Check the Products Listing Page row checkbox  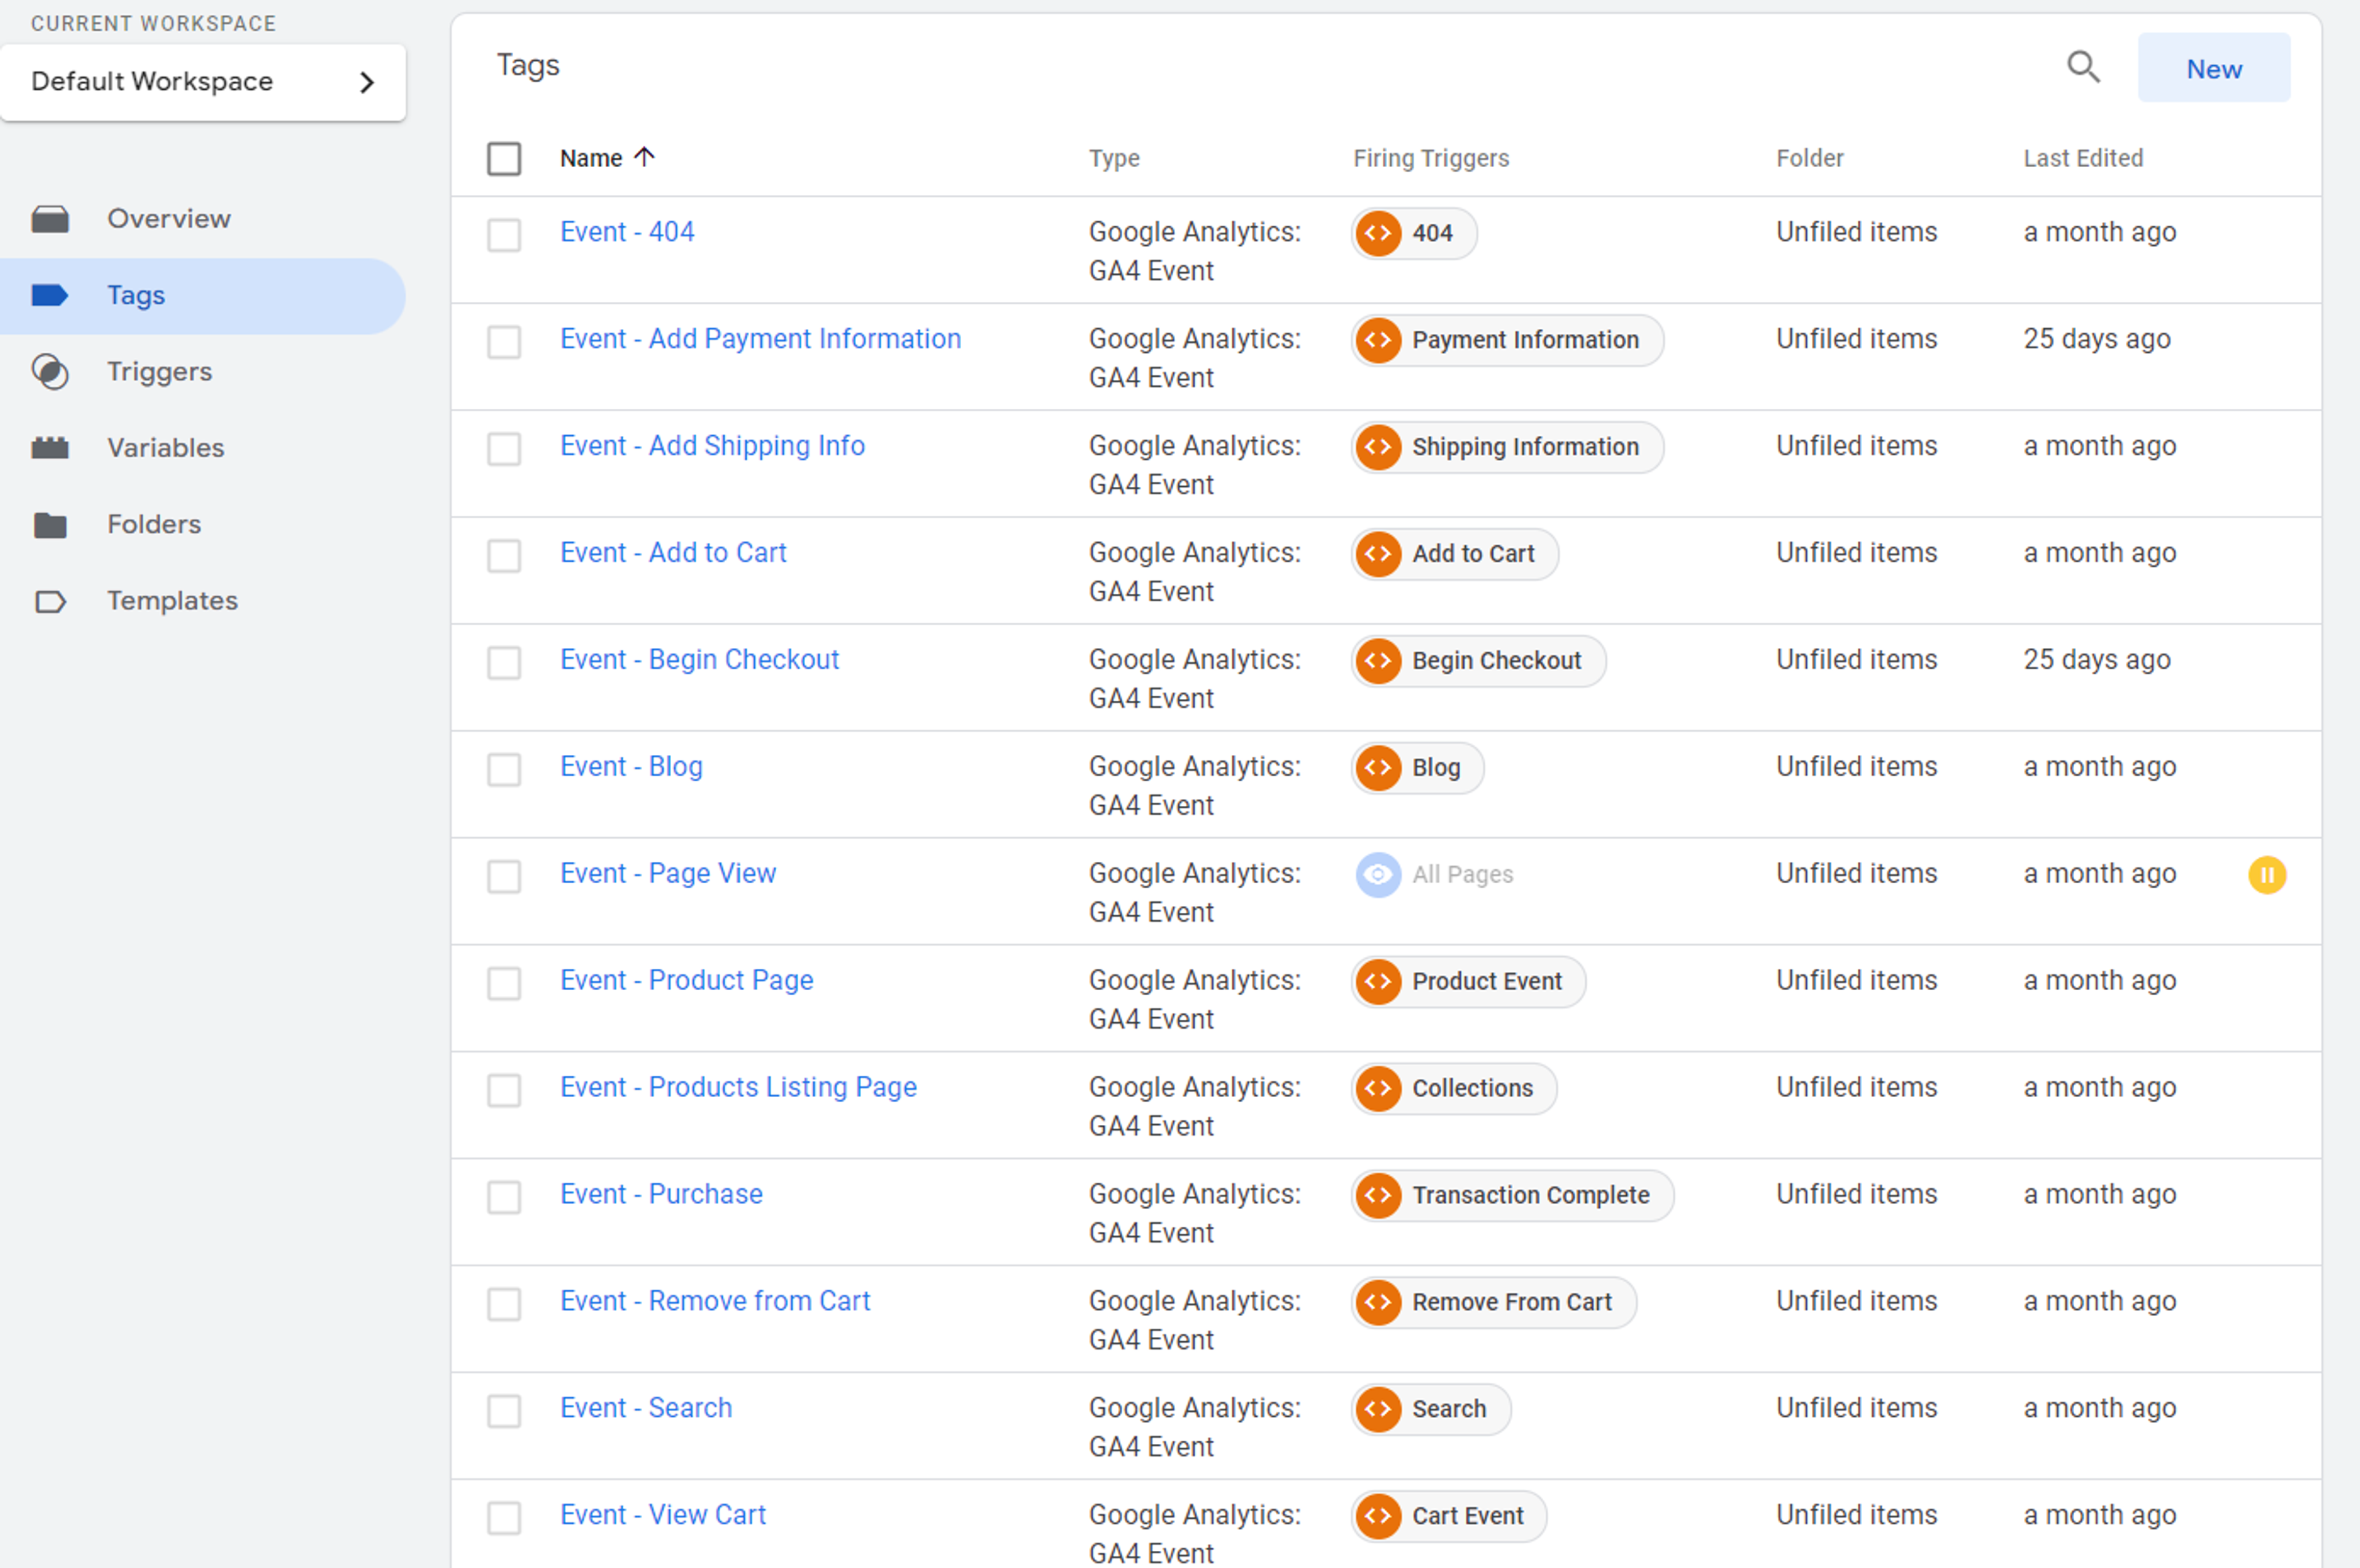click(x=504, y=1091)
